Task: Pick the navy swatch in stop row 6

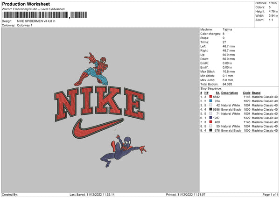Action: (210, 118)
